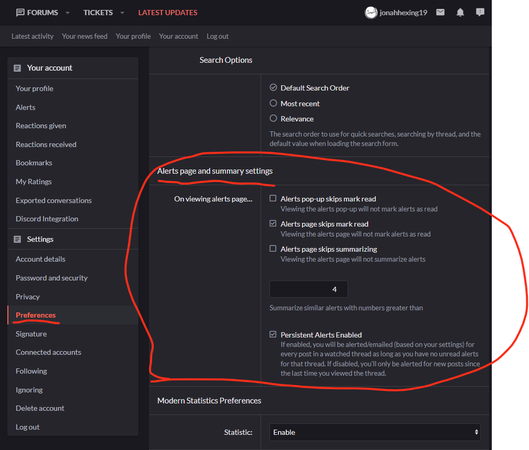Viewport: 529px width, 450px height.
Task: Enable Alerts pop-up skips mark read
Action: point(273,199)
